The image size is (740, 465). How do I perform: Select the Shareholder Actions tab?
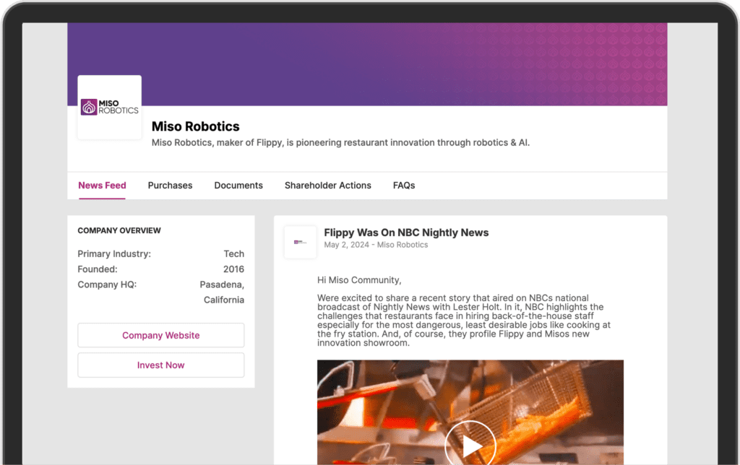(x=327, y=186)
